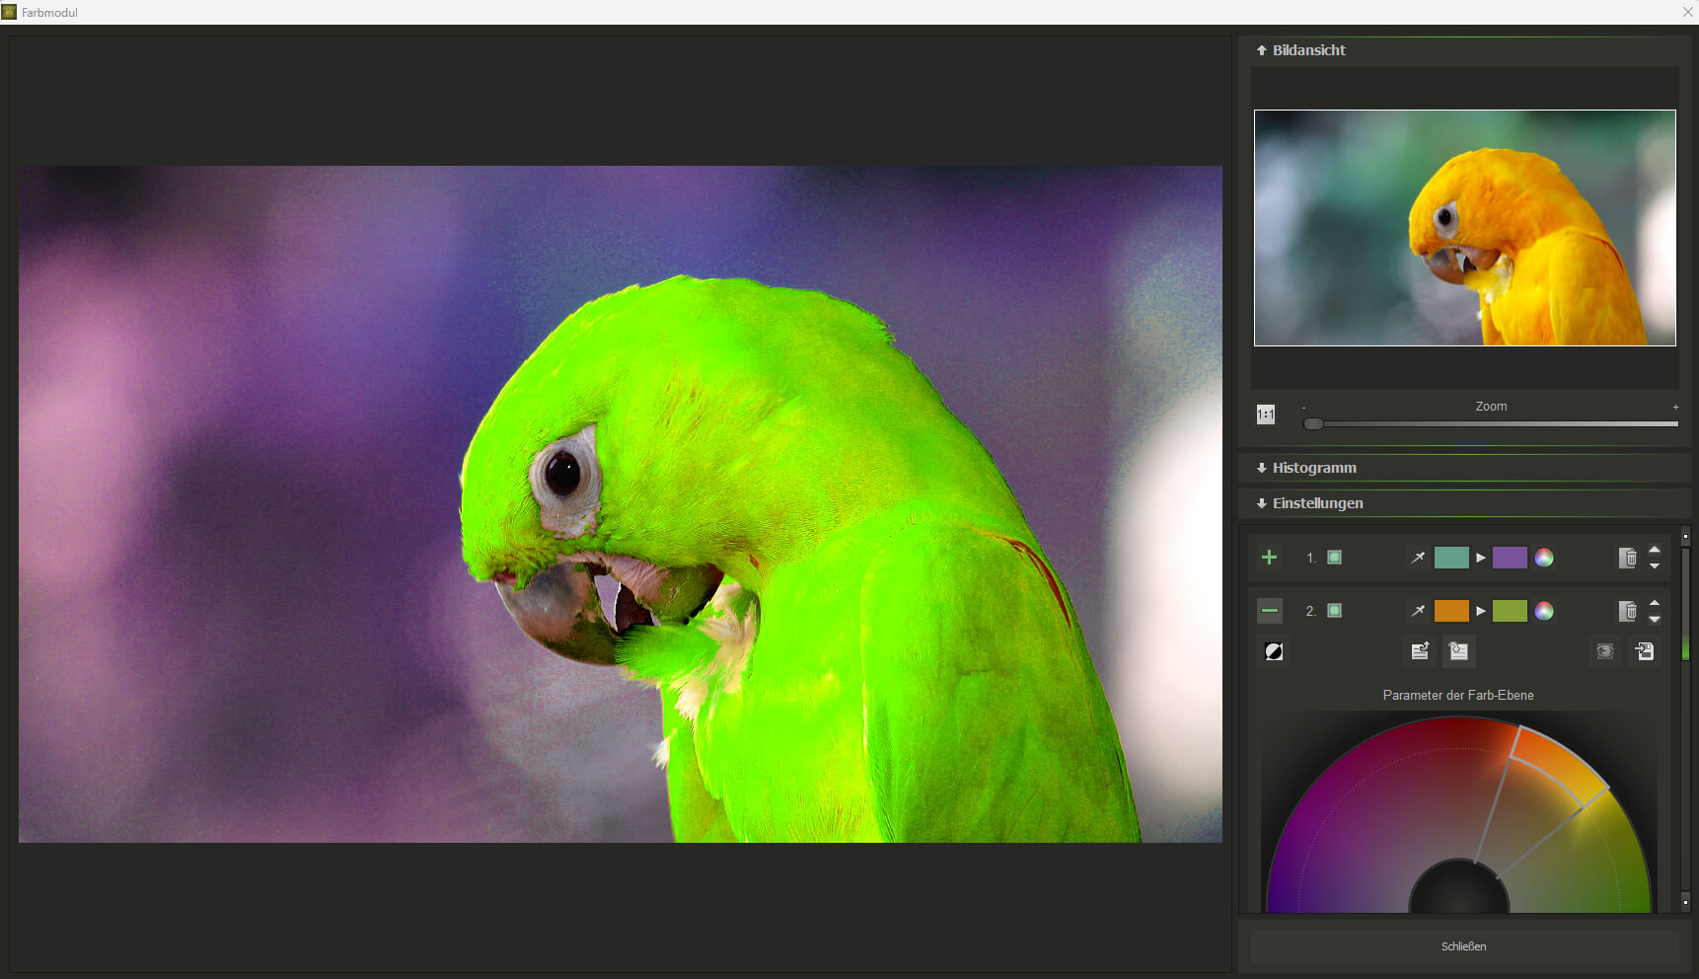The width and height of the screenshot is (1699, 979).
Task: Open the orange source color swatch
Action: tap(1451, 611)
